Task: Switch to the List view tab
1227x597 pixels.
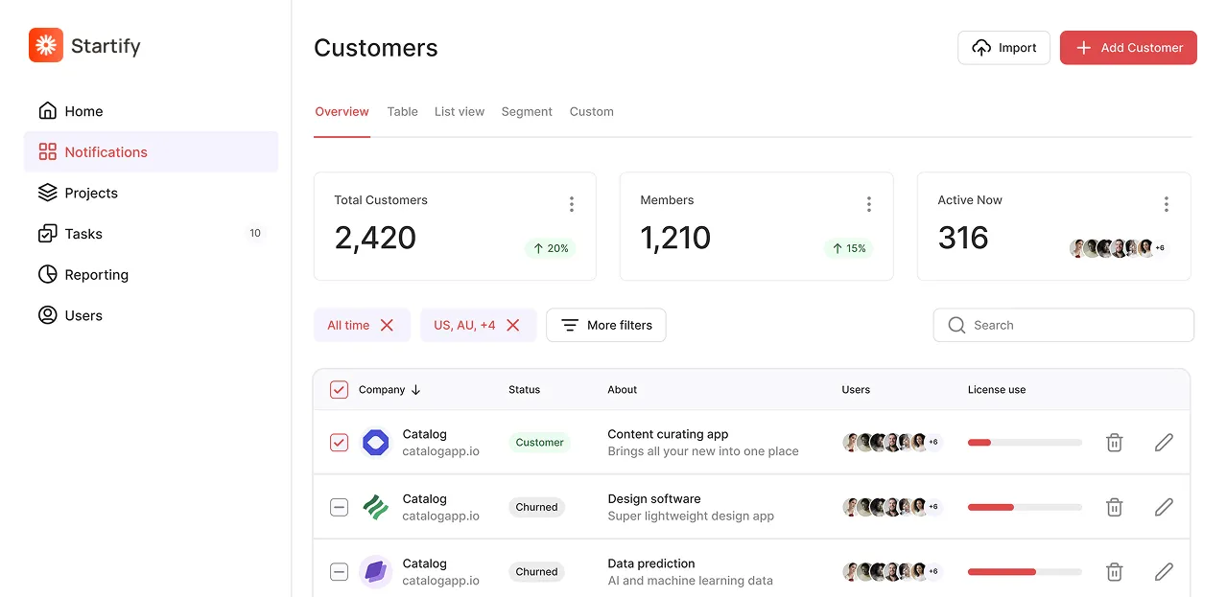Action: (460, 111)
